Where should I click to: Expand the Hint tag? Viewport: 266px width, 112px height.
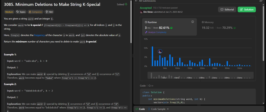[49, 12]
